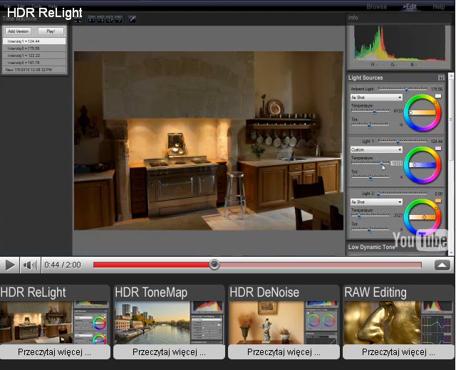Expand the player menu with the up-arrow button
The image size is (456, 370).
tap(442, 265)
